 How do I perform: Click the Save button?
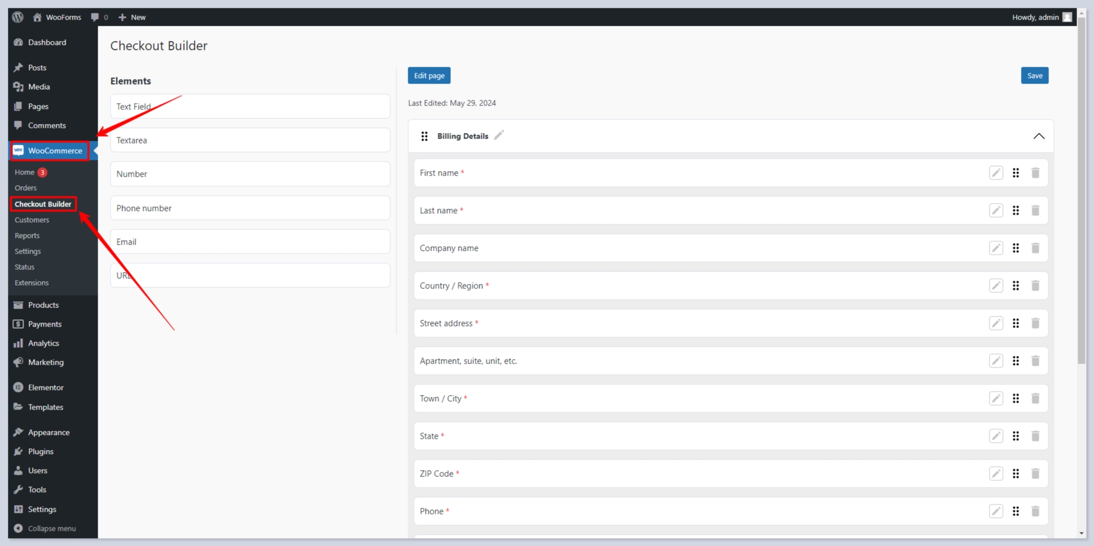pos(1034,76)
